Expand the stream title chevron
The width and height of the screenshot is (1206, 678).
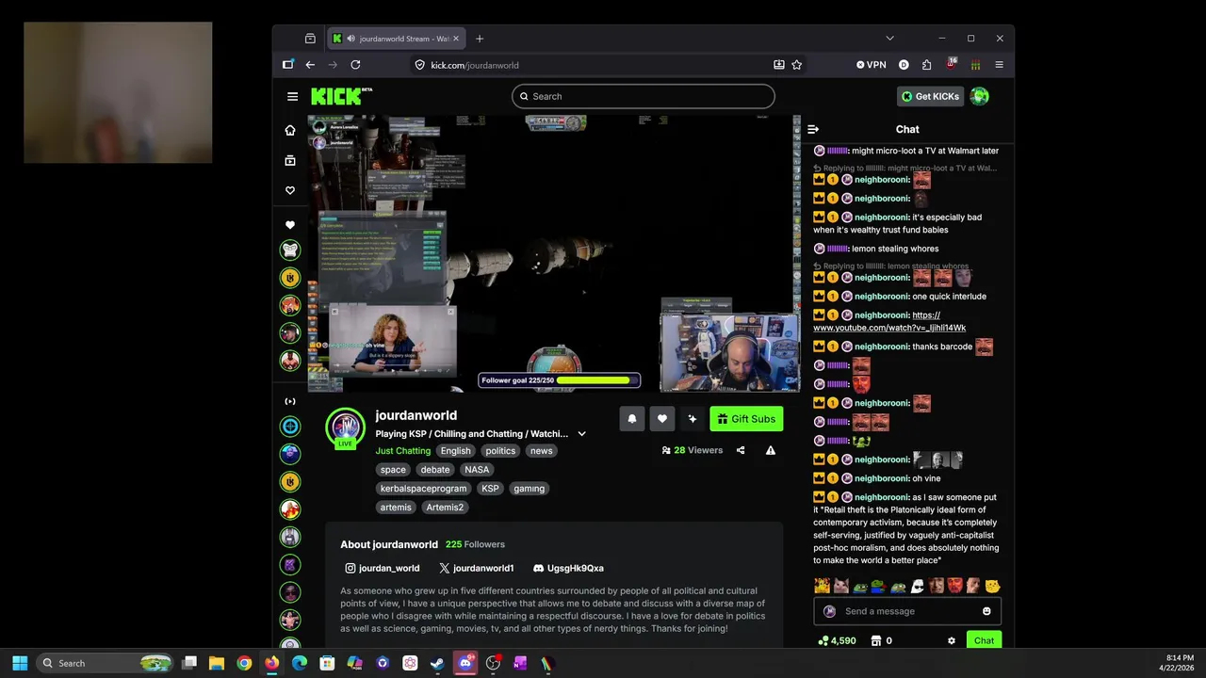pos(581,434)
